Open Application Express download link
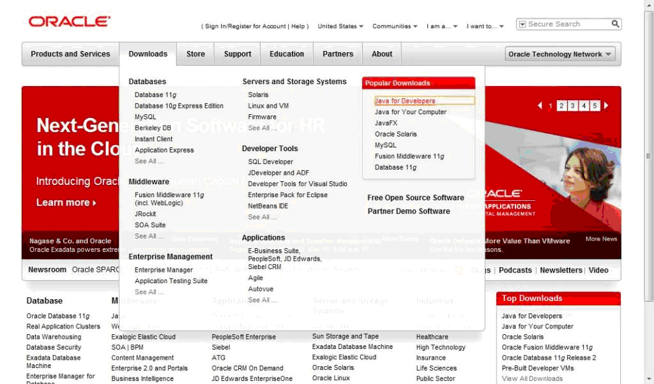The image size is (654, 384). [x=164, y=150]
